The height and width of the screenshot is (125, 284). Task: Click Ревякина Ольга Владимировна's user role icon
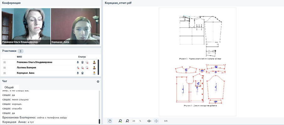(94, 62)
